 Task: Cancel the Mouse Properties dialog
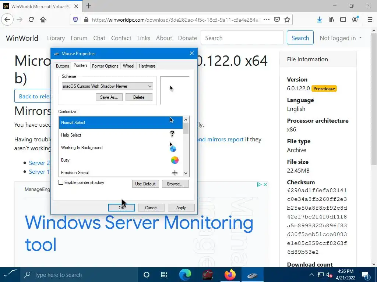pos(151,208)
